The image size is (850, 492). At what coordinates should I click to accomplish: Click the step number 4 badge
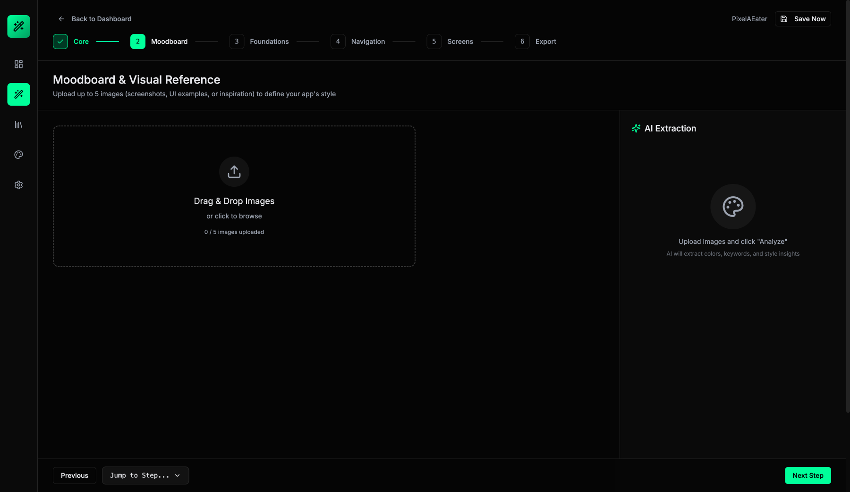click(x=338, y=42)
